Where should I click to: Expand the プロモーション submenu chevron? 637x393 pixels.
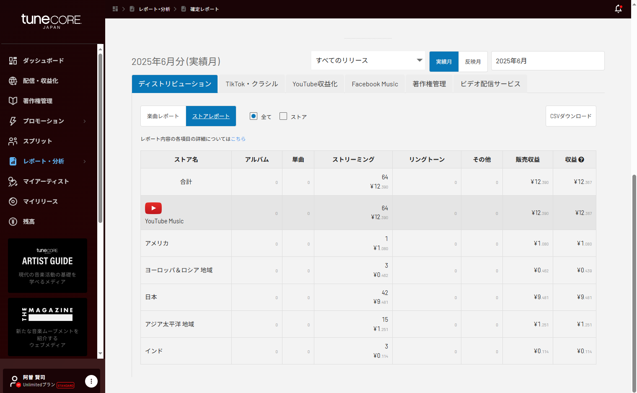(x=85, y=121)
